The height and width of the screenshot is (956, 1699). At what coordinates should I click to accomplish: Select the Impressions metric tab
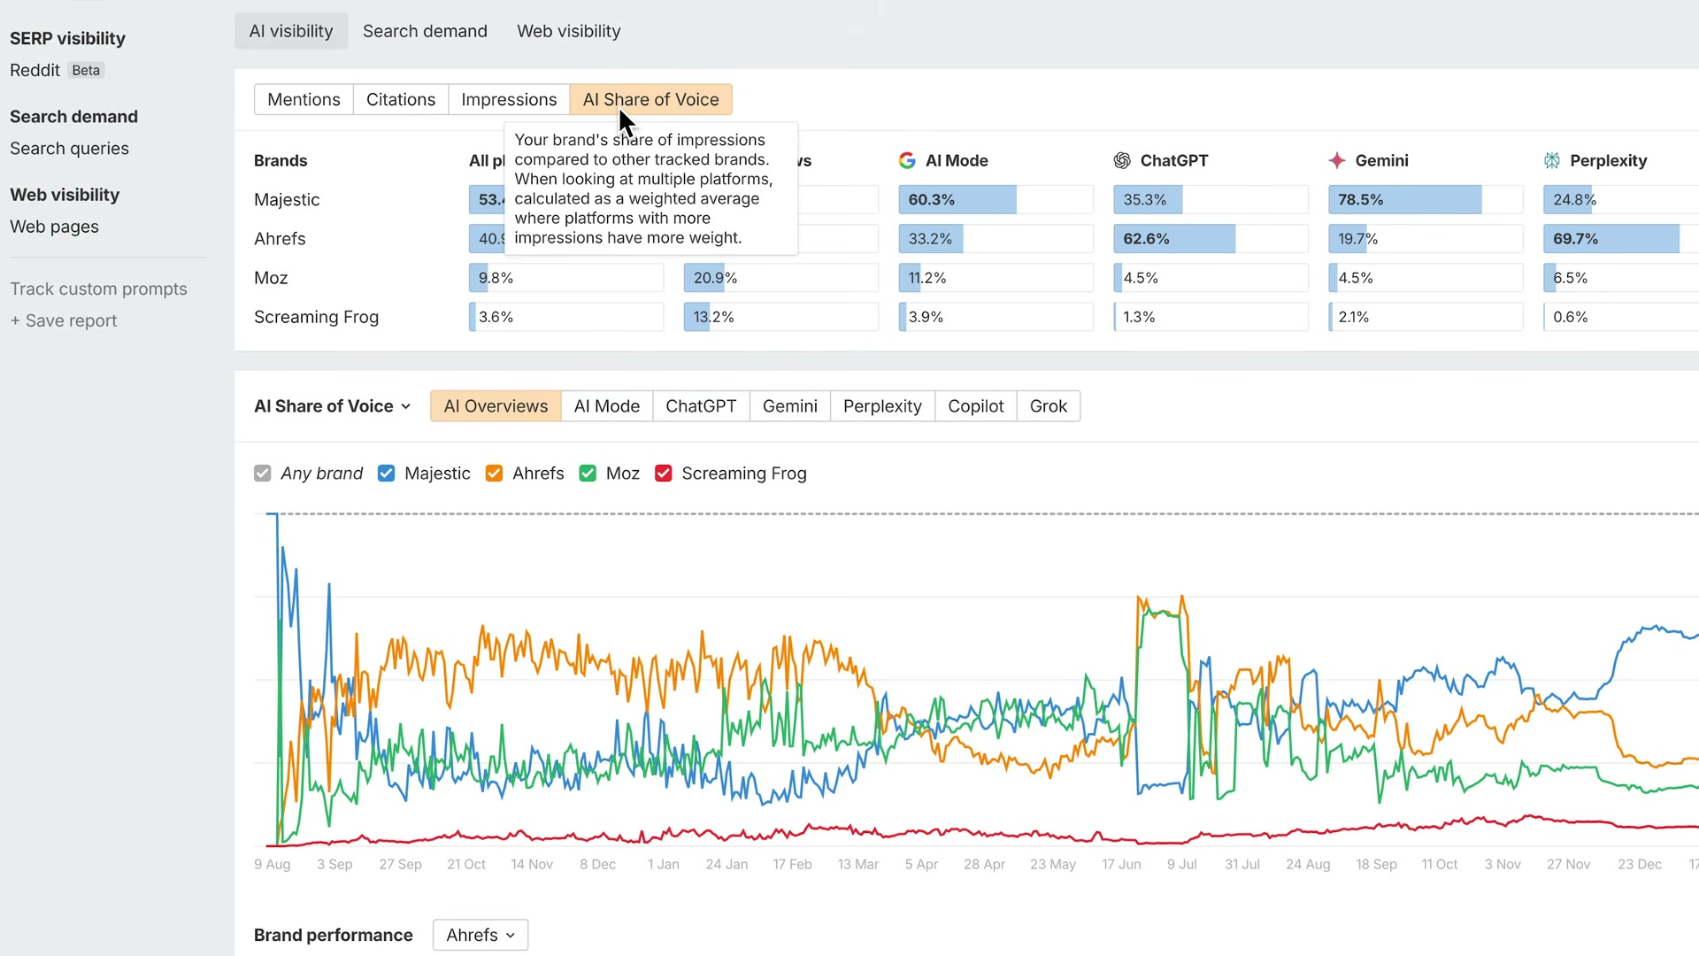pyautogui.click(x=509, y=99)
